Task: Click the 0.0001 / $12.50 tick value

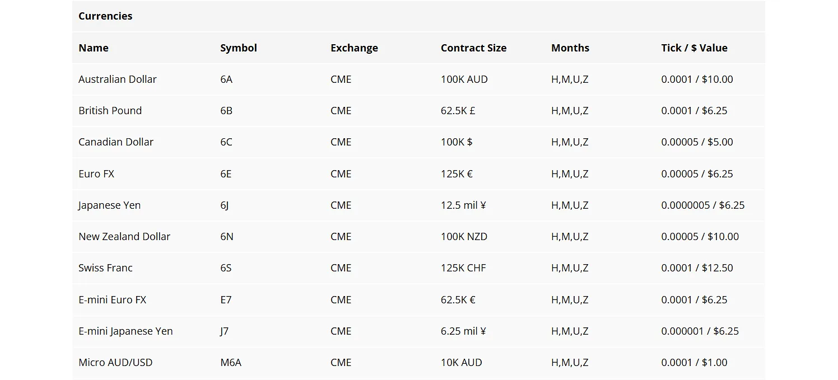Action: 697,268
